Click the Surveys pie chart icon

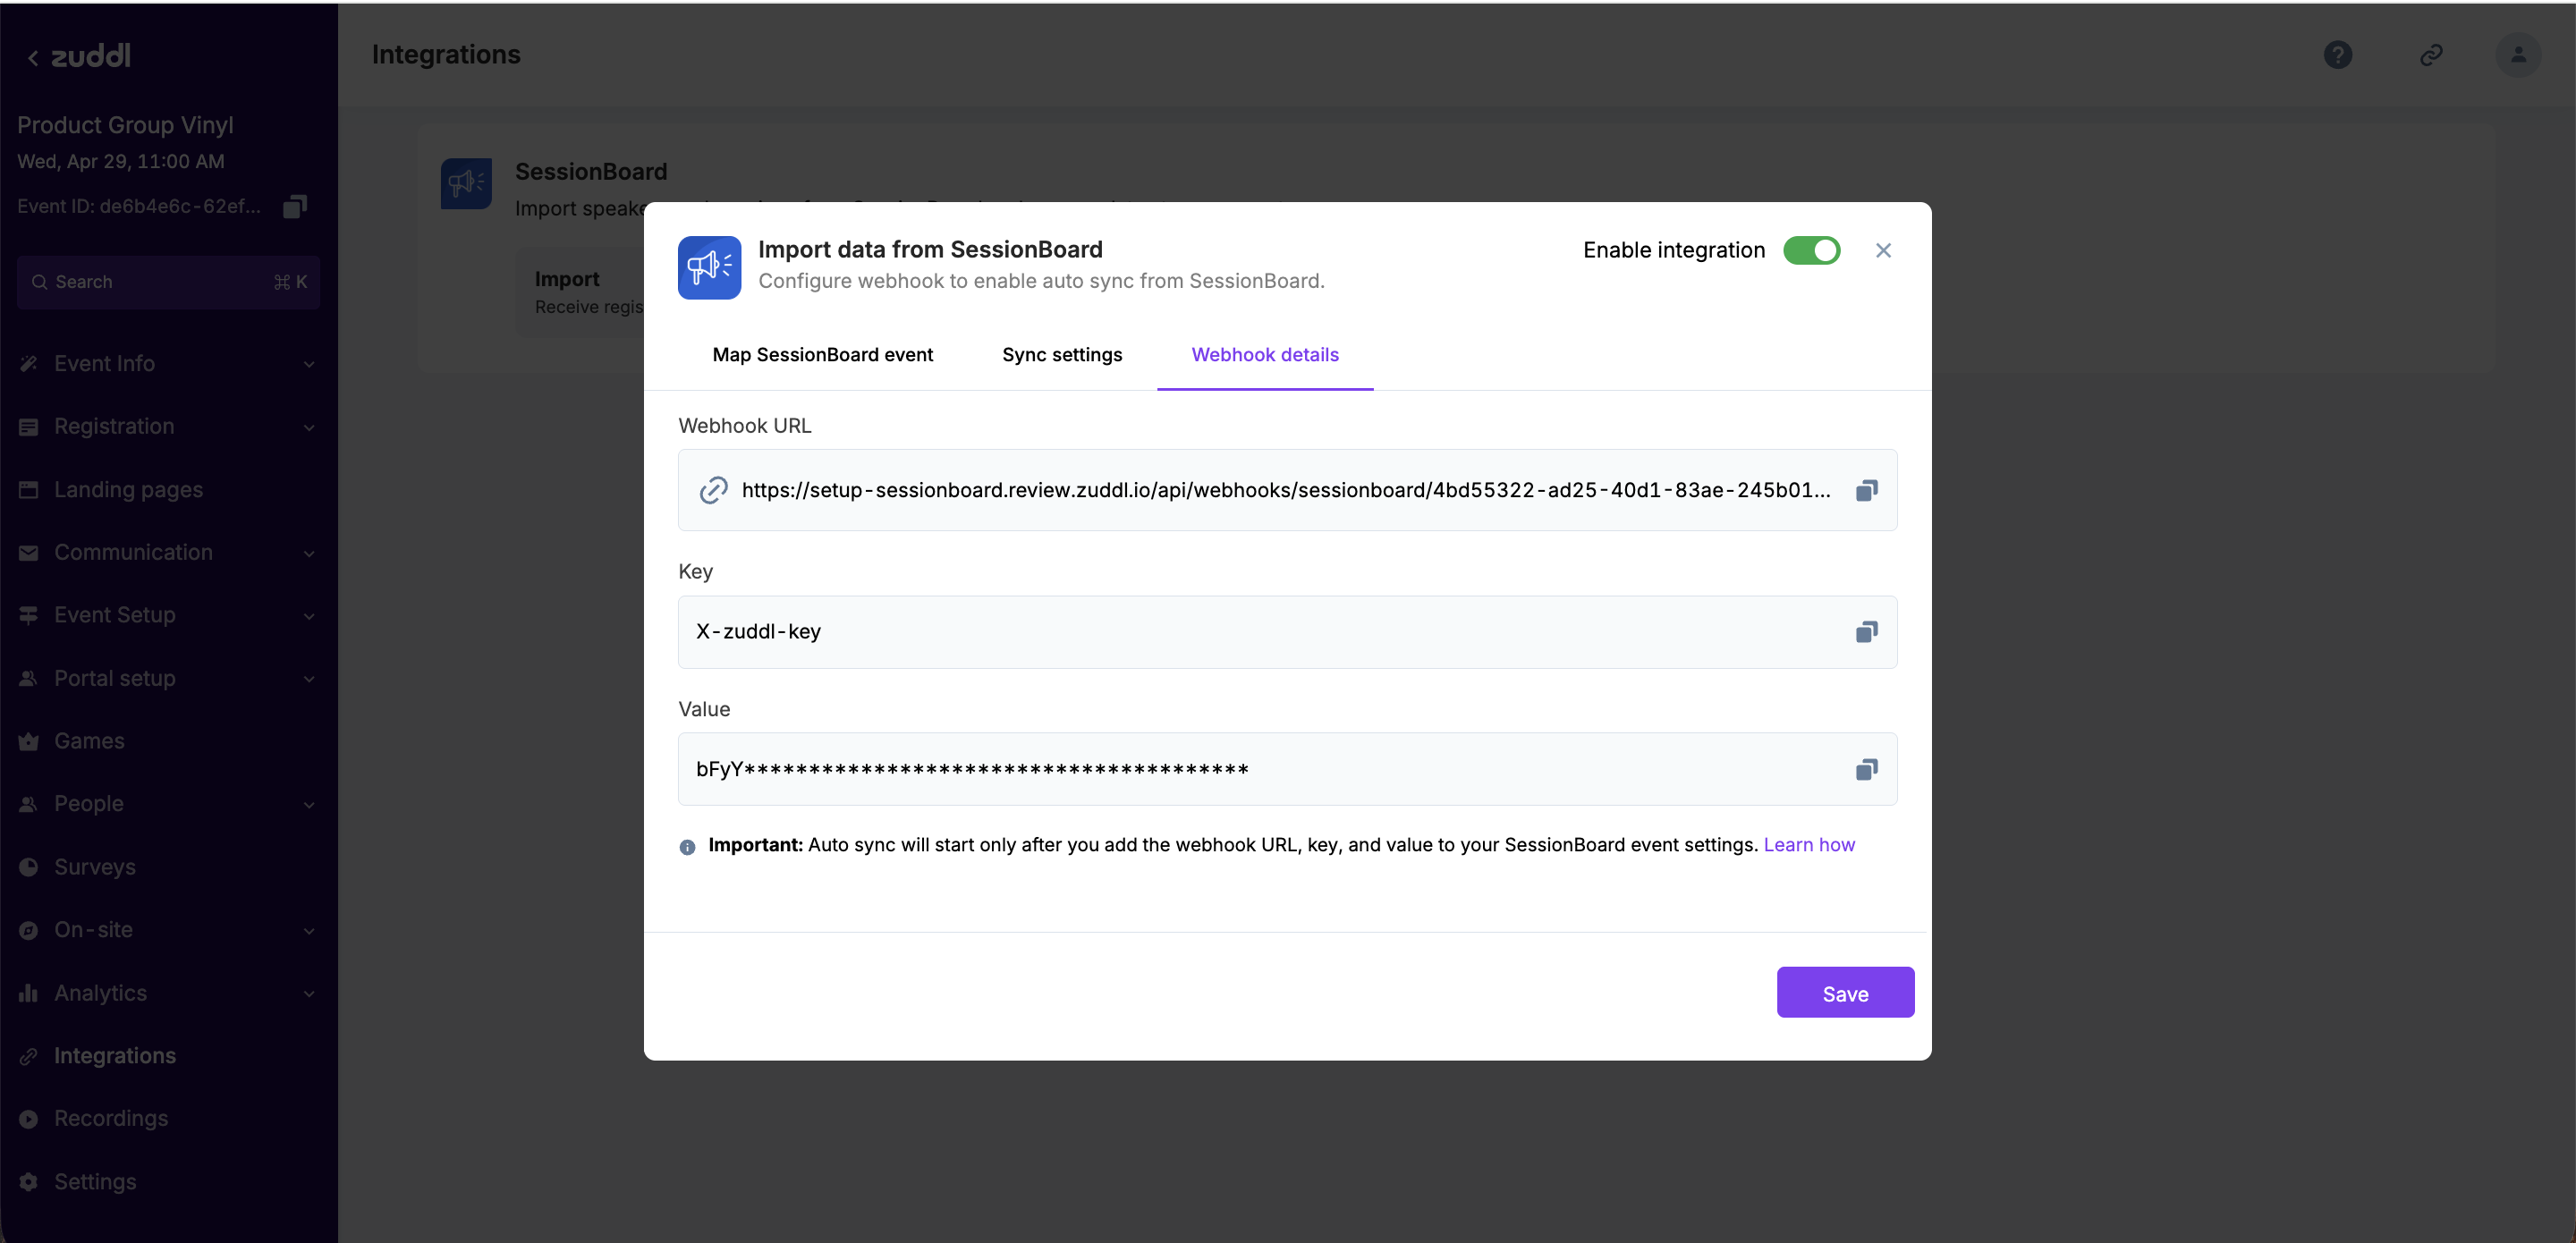28,867
